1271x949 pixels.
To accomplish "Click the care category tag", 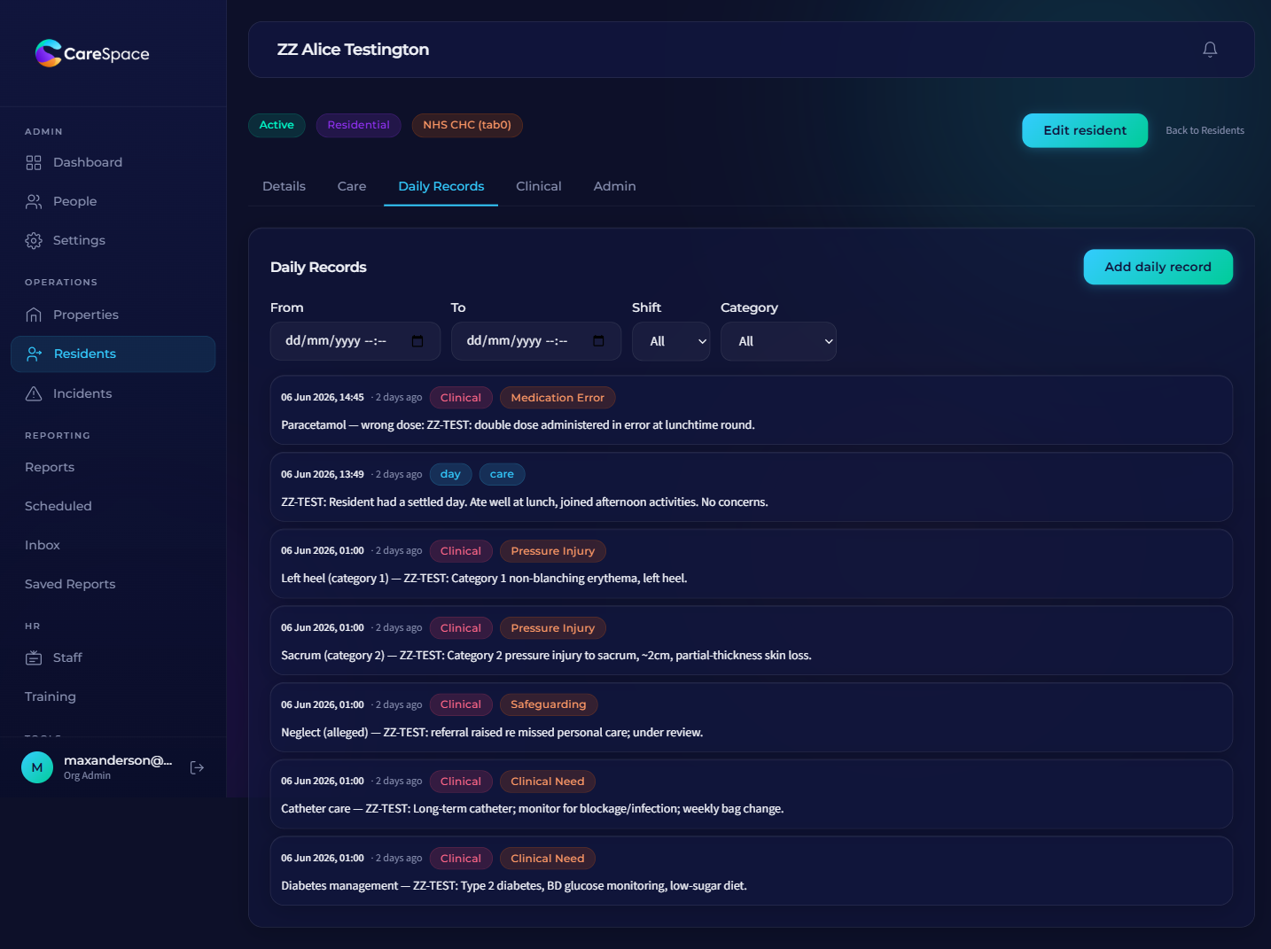I will tap(502, 474).
